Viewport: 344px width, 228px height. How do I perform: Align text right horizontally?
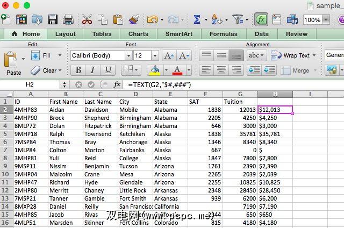point(236,70)
